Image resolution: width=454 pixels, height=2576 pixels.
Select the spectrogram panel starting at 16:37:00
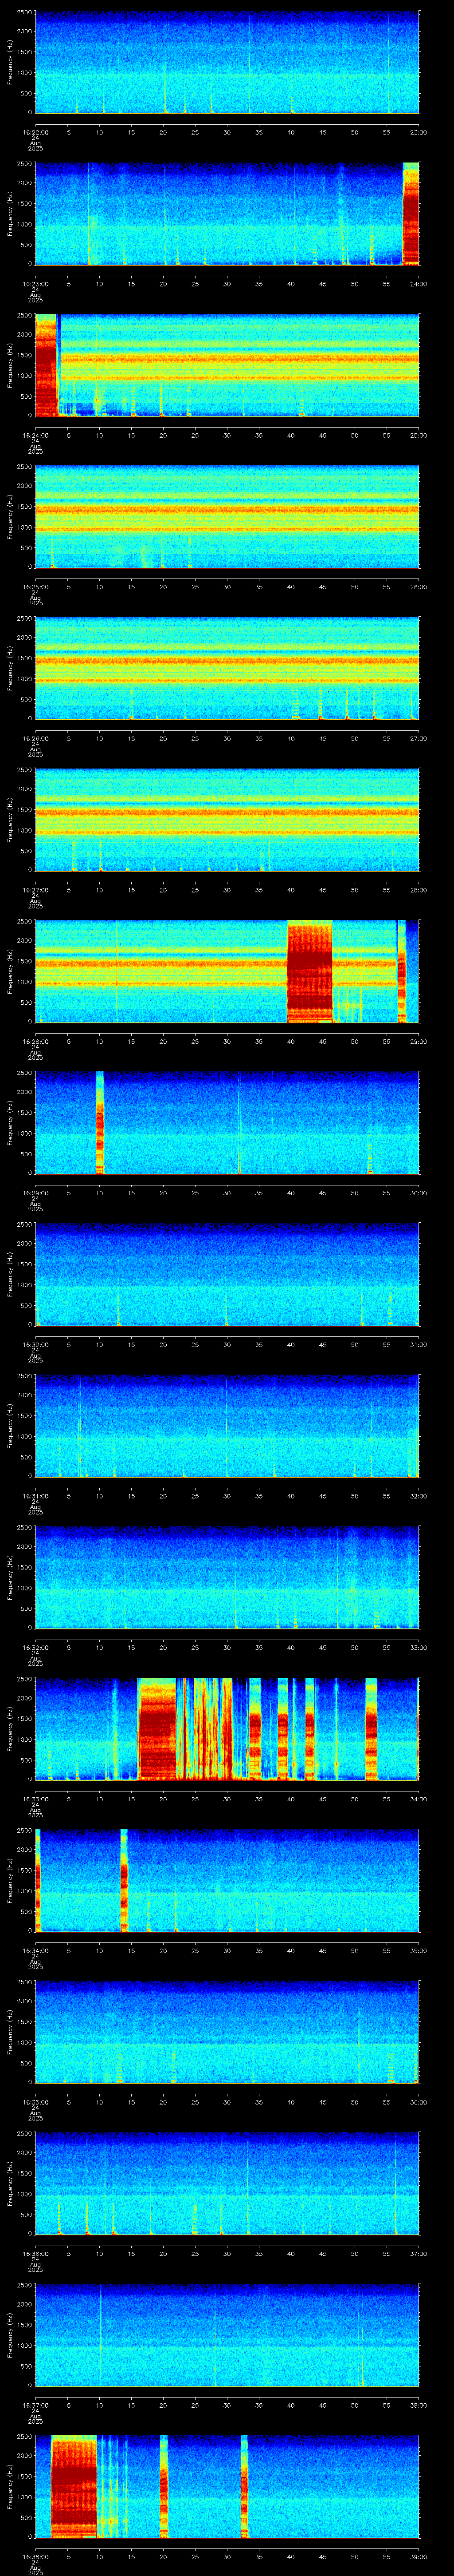pos(227,2336)
